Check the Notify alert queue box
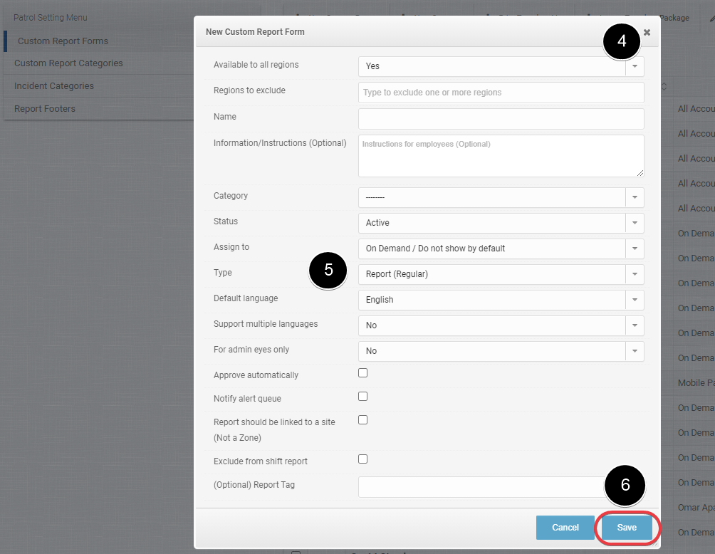This screenshot has width=715, height=554. coord(363,396)
